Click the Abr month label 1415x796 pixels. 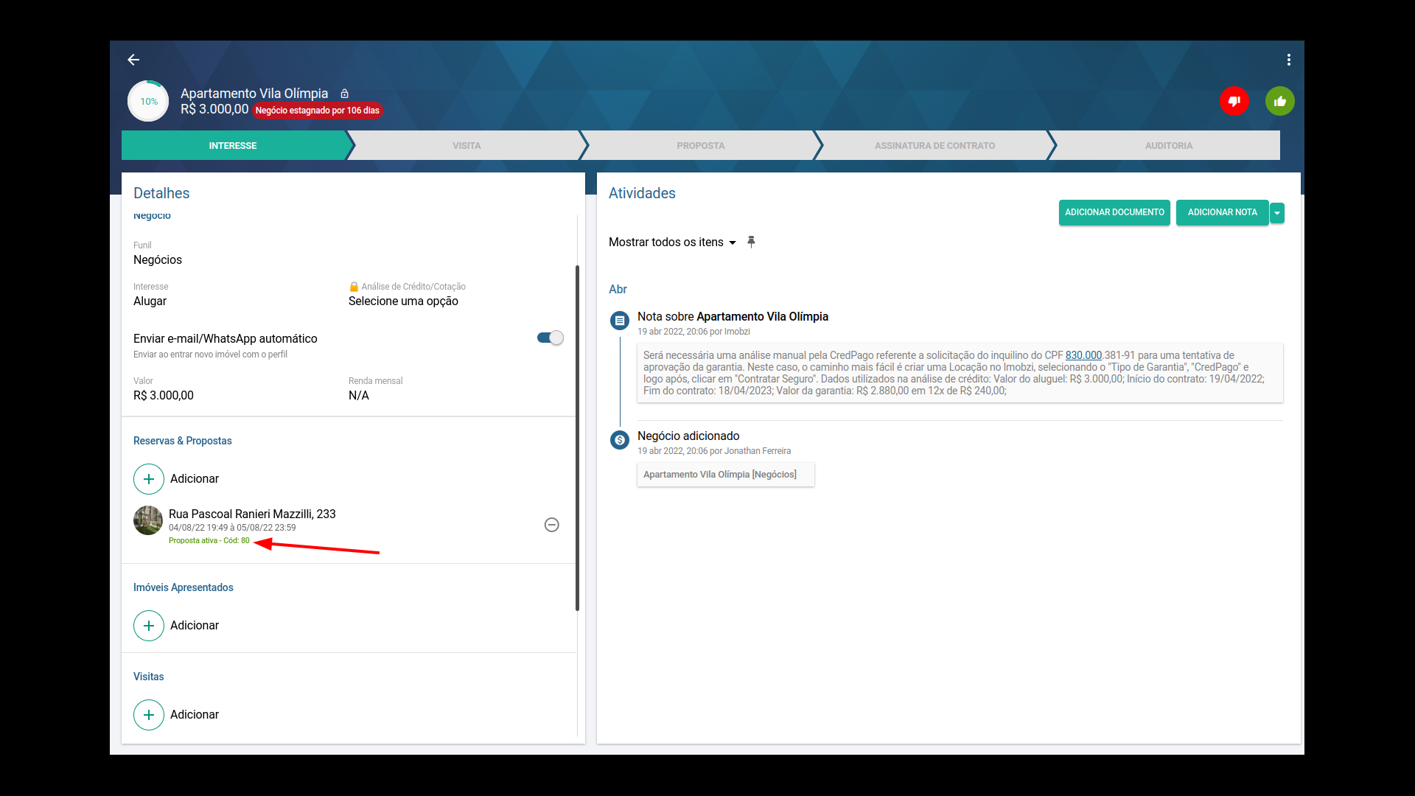pyautogui.click(x=618, y=289)
